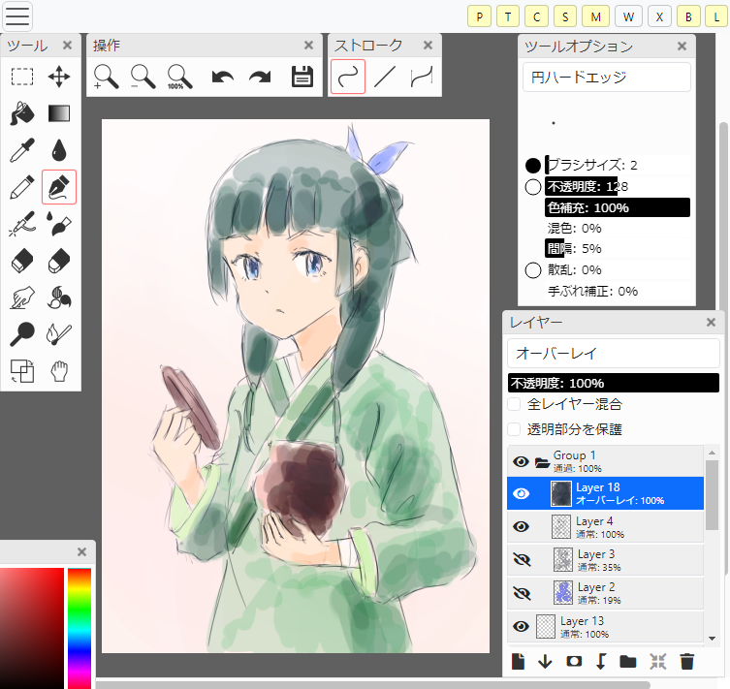This screenshot has width=730, height=689.
Task: Save the drawing with floppy icon
Action: pyautogui.click(x=302, y=77)
